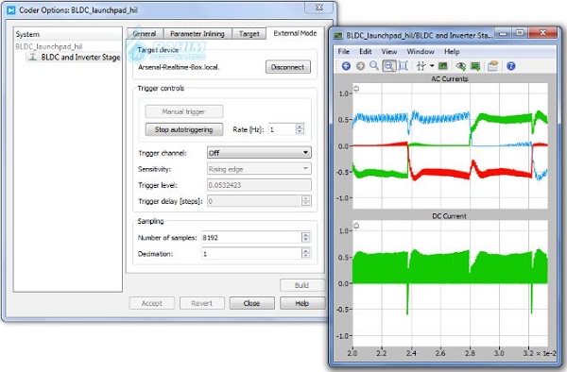This screenshot has height=372, width=567.
Task: Click Stop autotriggering button
Action: pyautogui.click(x=184, y=129)
